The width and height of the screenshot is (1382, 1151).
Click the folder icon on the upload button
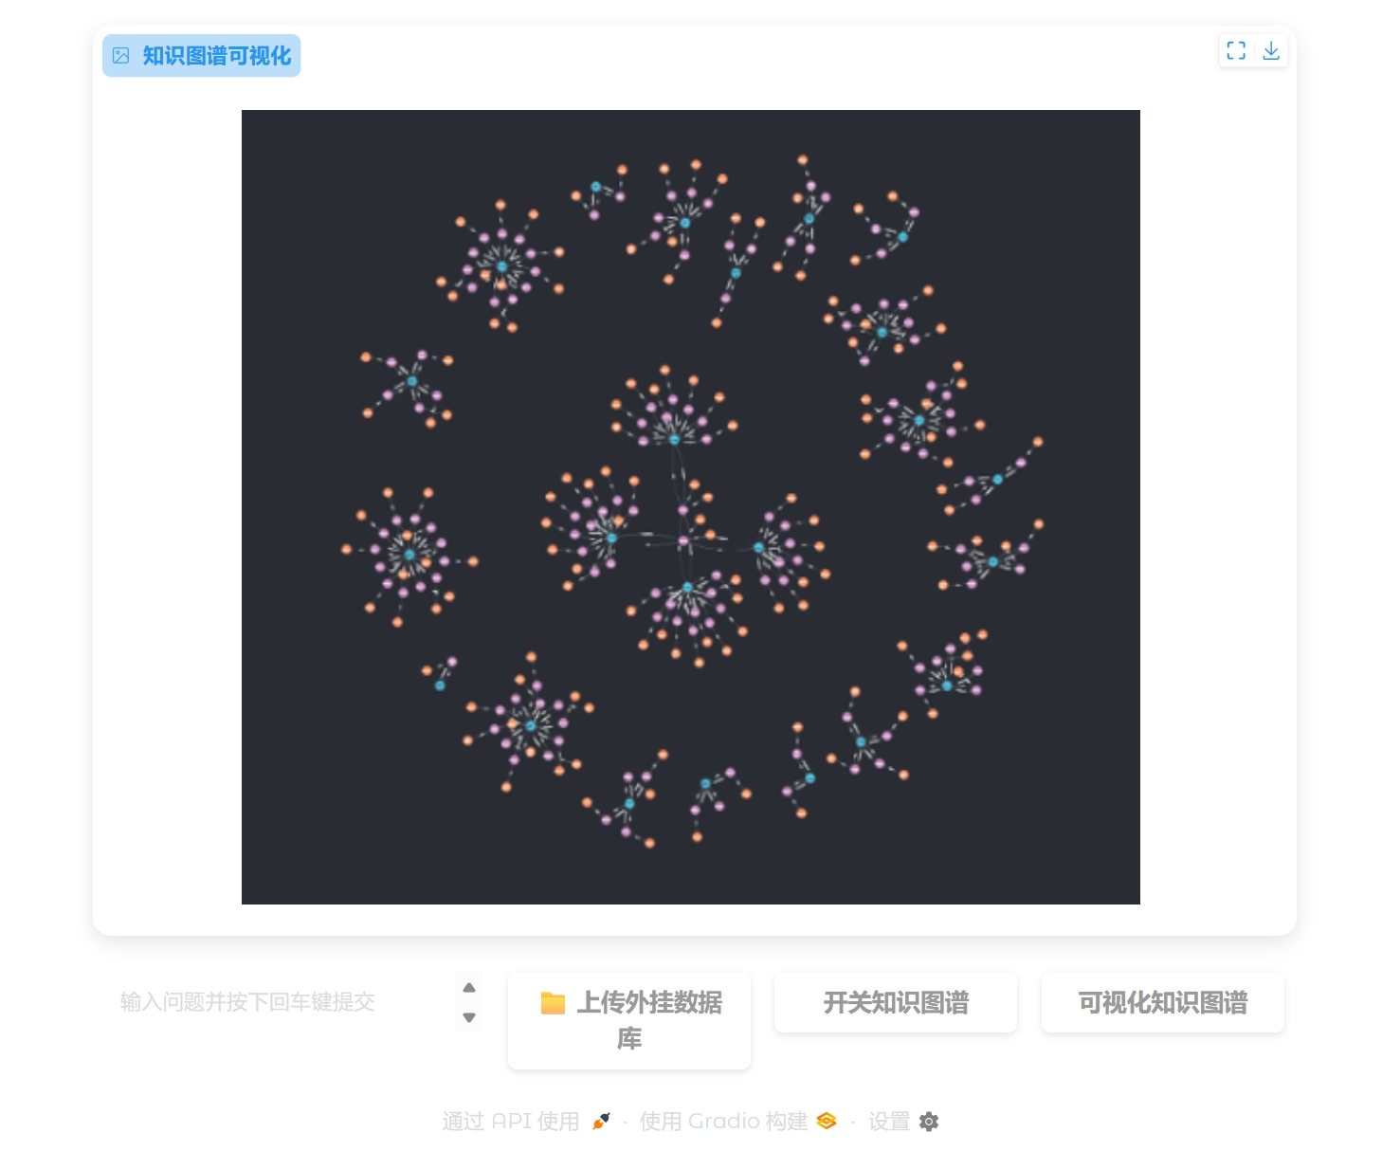[x=553, y=1002]
